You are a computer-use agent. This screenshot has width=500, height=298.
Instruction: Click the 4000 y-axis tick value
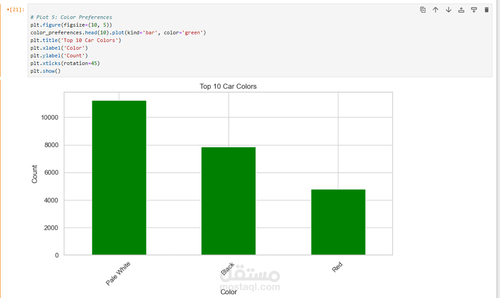pos(51,200)
